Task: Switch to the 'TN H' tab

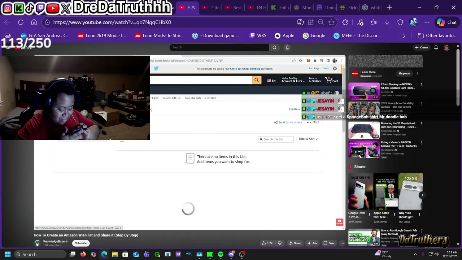Action: [257, 7]
